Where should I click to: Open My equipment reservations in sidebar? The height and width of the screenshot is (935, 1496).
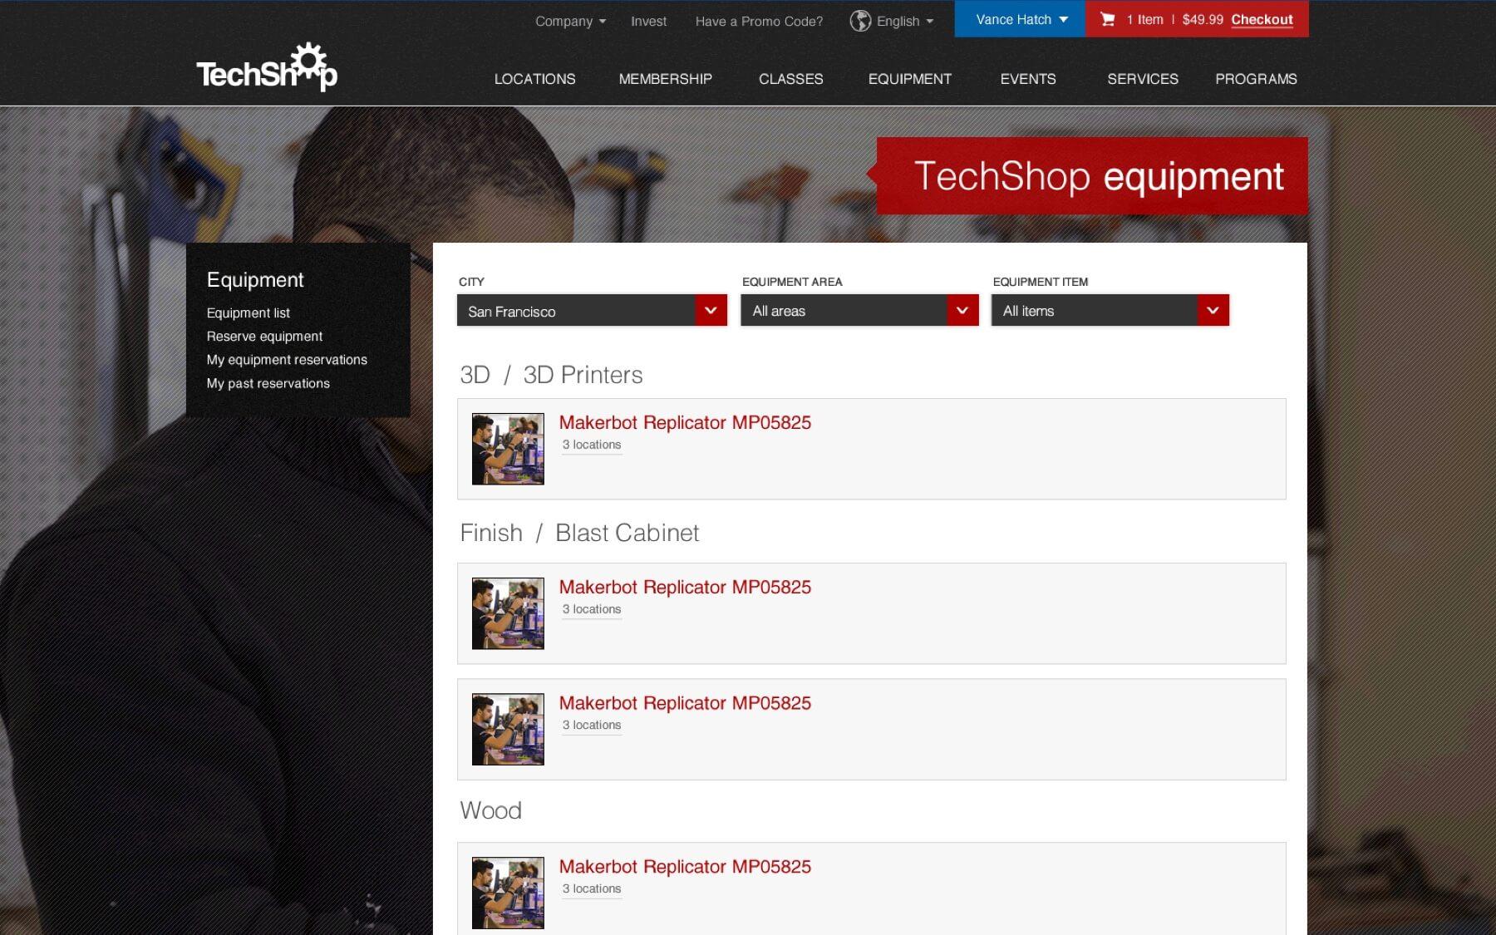point(287,359)
